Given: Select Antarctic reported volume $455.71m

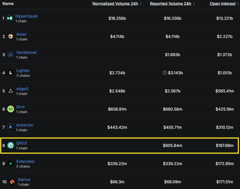Looking at the screenshot, I should [x=173, y=127].
